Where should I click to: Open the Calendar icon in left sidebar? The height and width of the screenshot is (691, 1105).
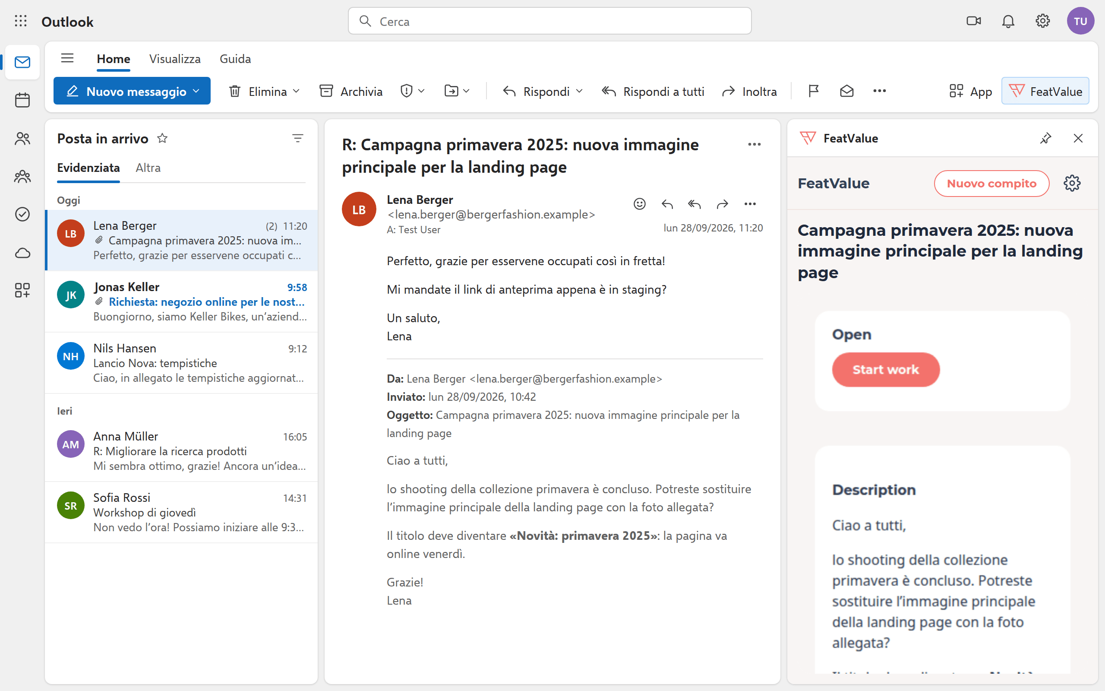tap(22, 100)
